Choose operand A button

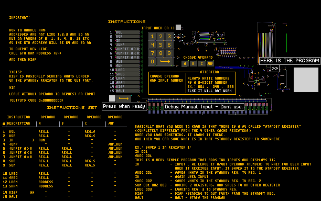coord(185,64)
